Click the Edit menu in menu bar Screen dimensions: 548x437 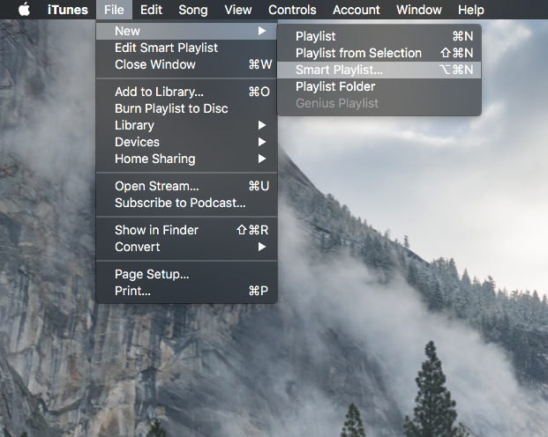[x=151, y=10]
